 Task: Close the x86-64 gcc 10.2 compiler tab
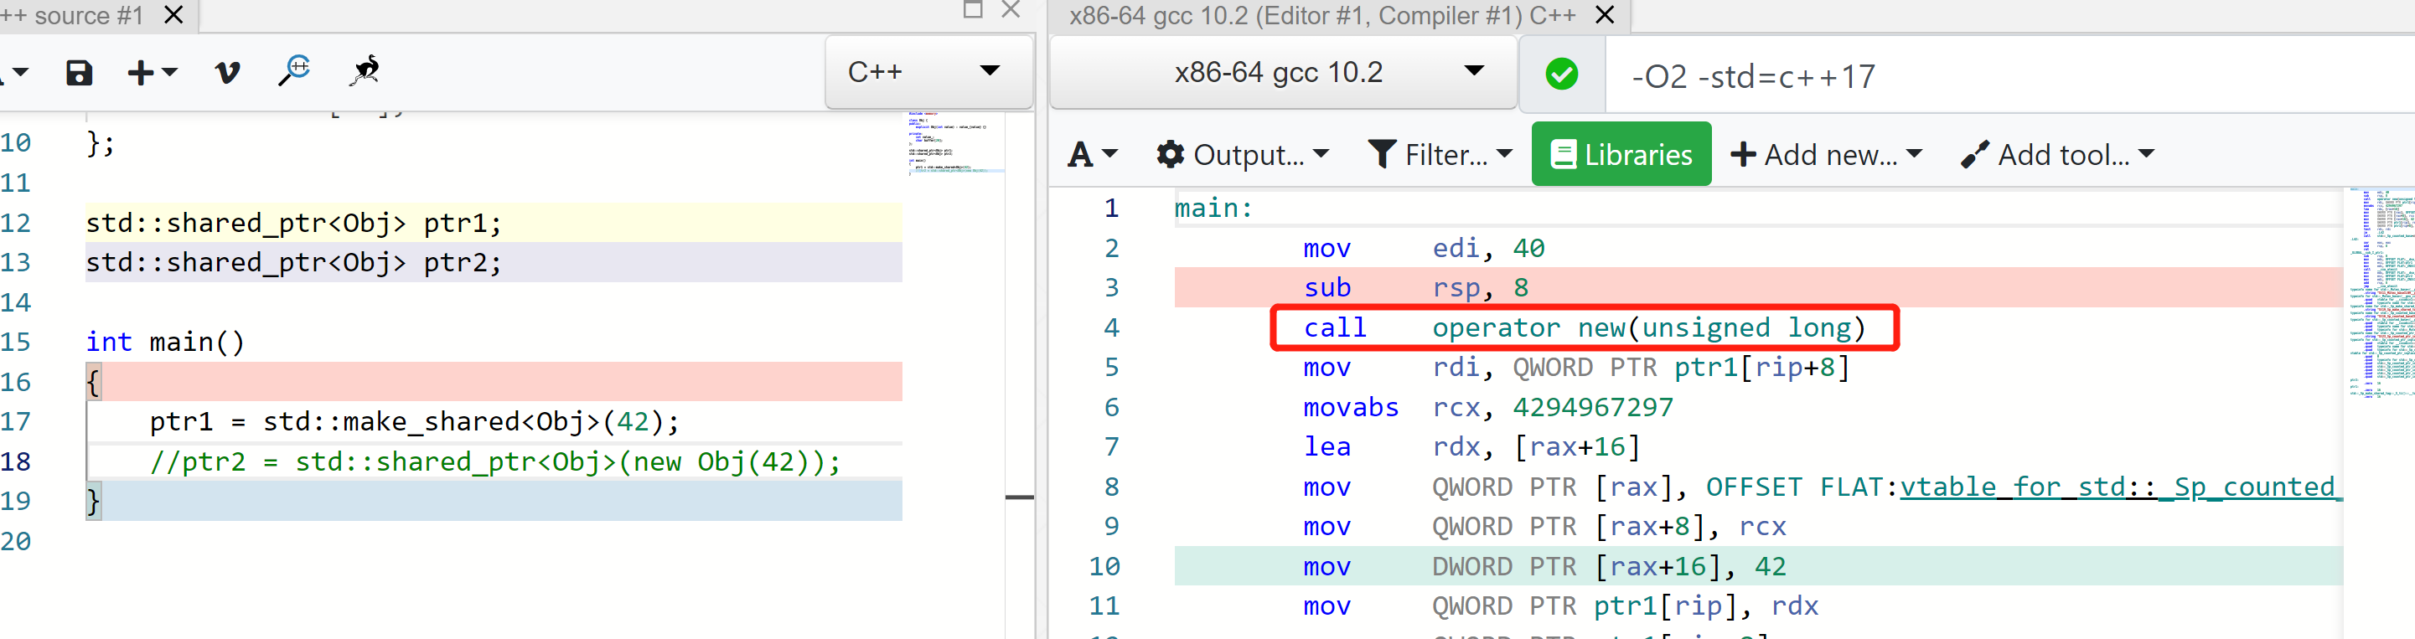click(x=1605, y=15)
